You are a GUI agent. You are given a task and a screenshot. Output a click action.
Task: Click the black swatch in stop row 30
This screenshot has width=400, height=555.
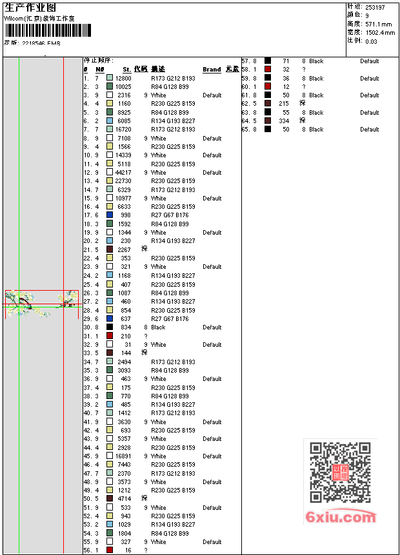(110, 327)
